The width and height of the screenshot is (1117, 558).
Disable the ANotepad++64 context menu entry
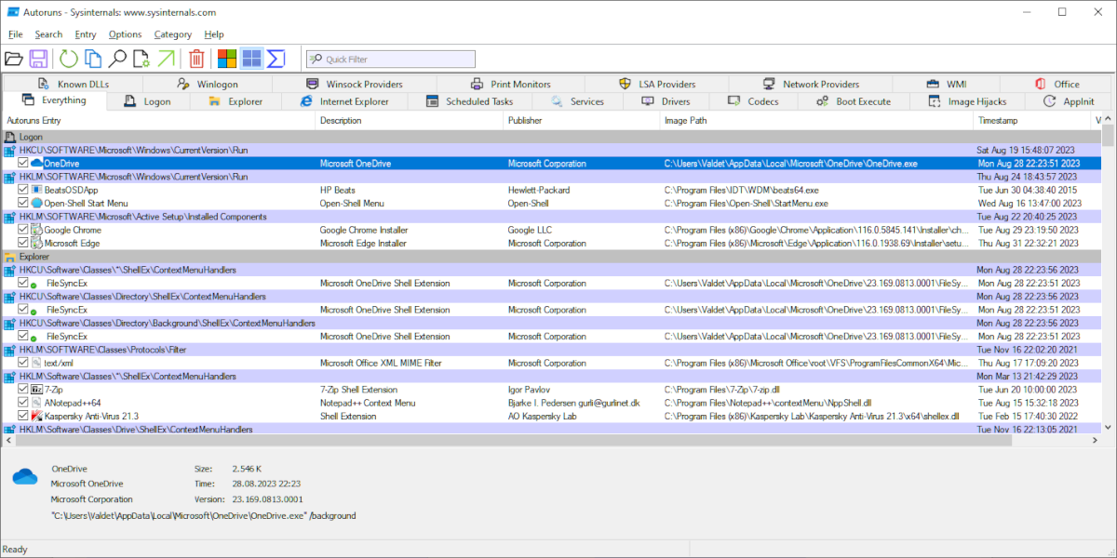point(23,403)
